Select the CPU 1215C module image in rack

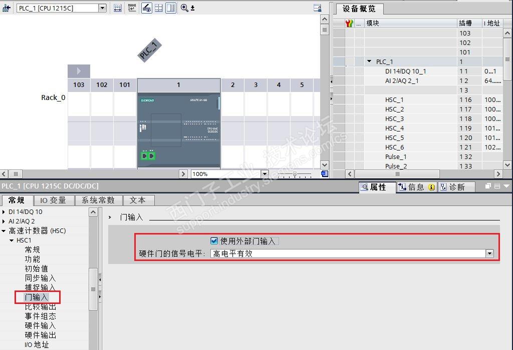pyautogui.click(x=179, y=130)
